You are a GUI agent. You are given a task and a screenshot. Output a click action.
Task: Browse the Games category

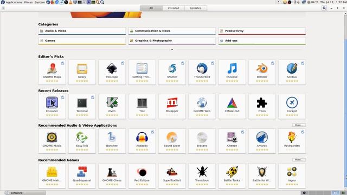(x=82, y=41)
